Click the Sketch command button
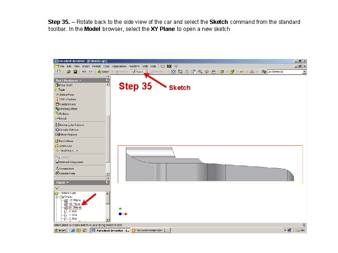 pyautogui.click(x=138, y=72)
